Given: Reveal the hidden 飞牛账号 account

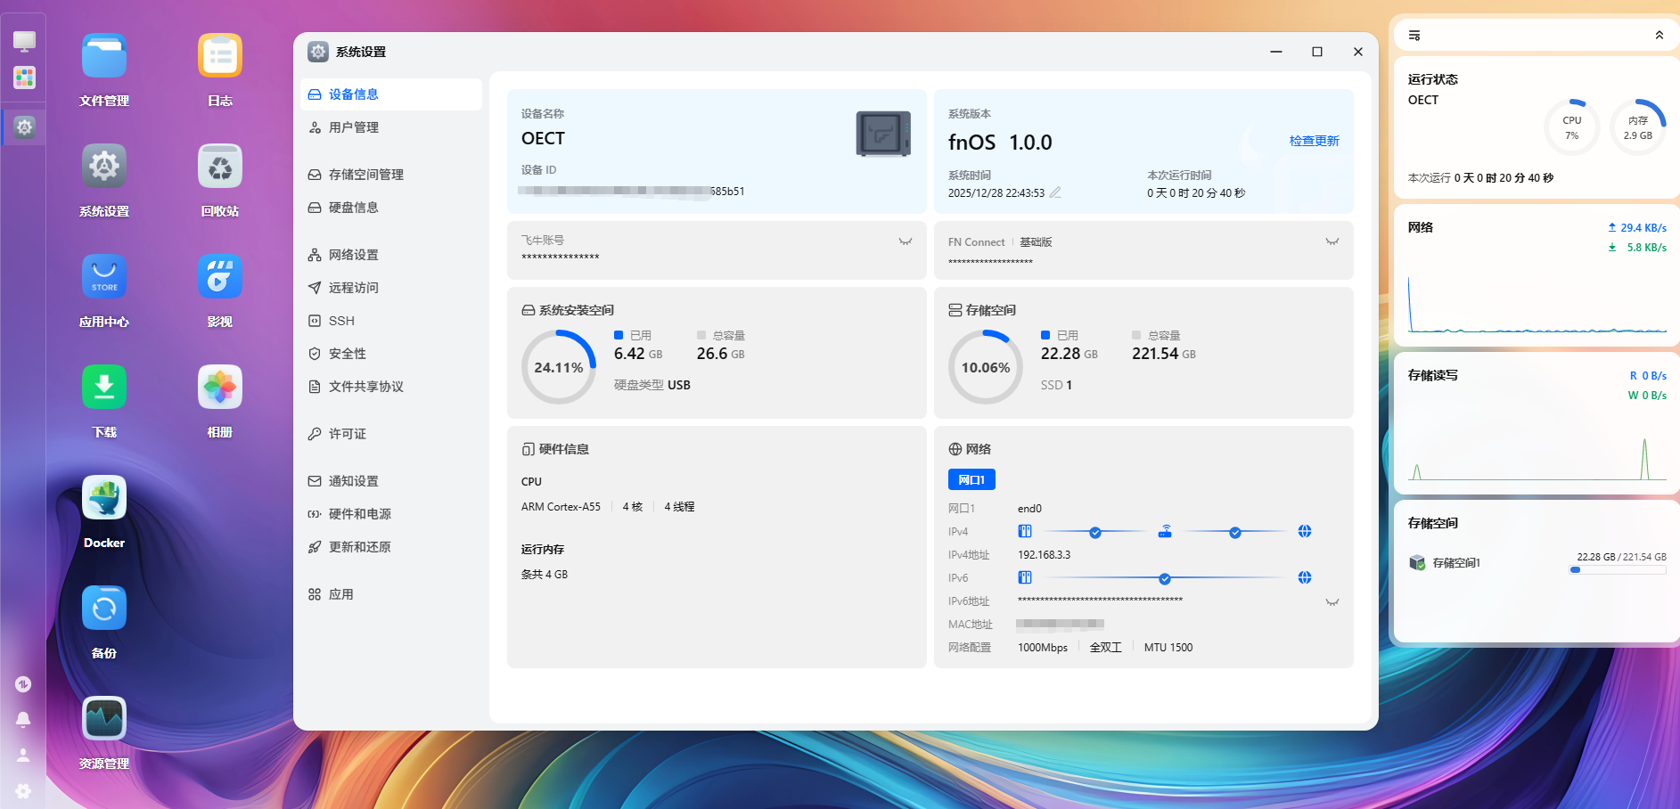Looking at the screenshot, I should pos(905,241).
